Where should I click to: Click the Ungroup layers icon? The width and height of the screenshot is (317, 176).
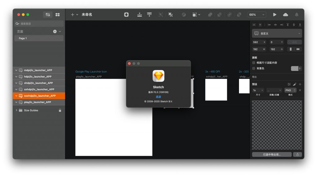pyautogui.click(x=171, y=15)
